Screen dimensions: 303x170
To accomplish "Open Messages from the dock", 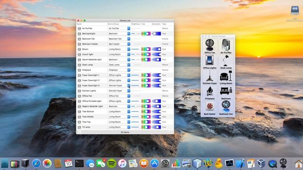I will (x=90, y=164).
